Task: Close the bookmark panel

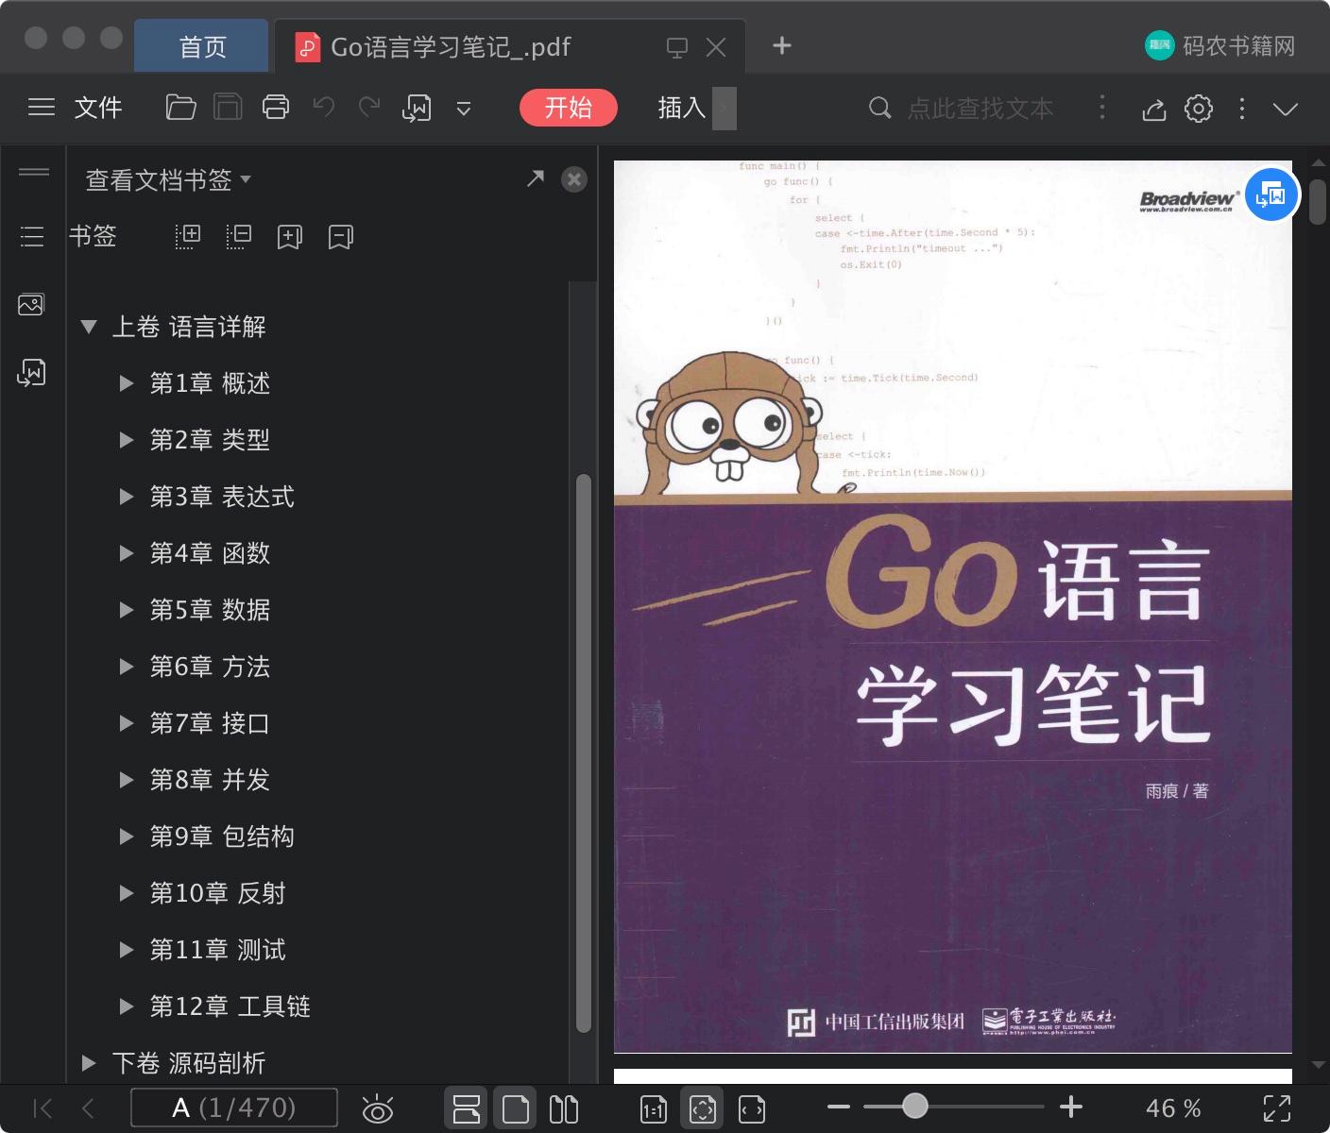Action: [x=574, y=179]
